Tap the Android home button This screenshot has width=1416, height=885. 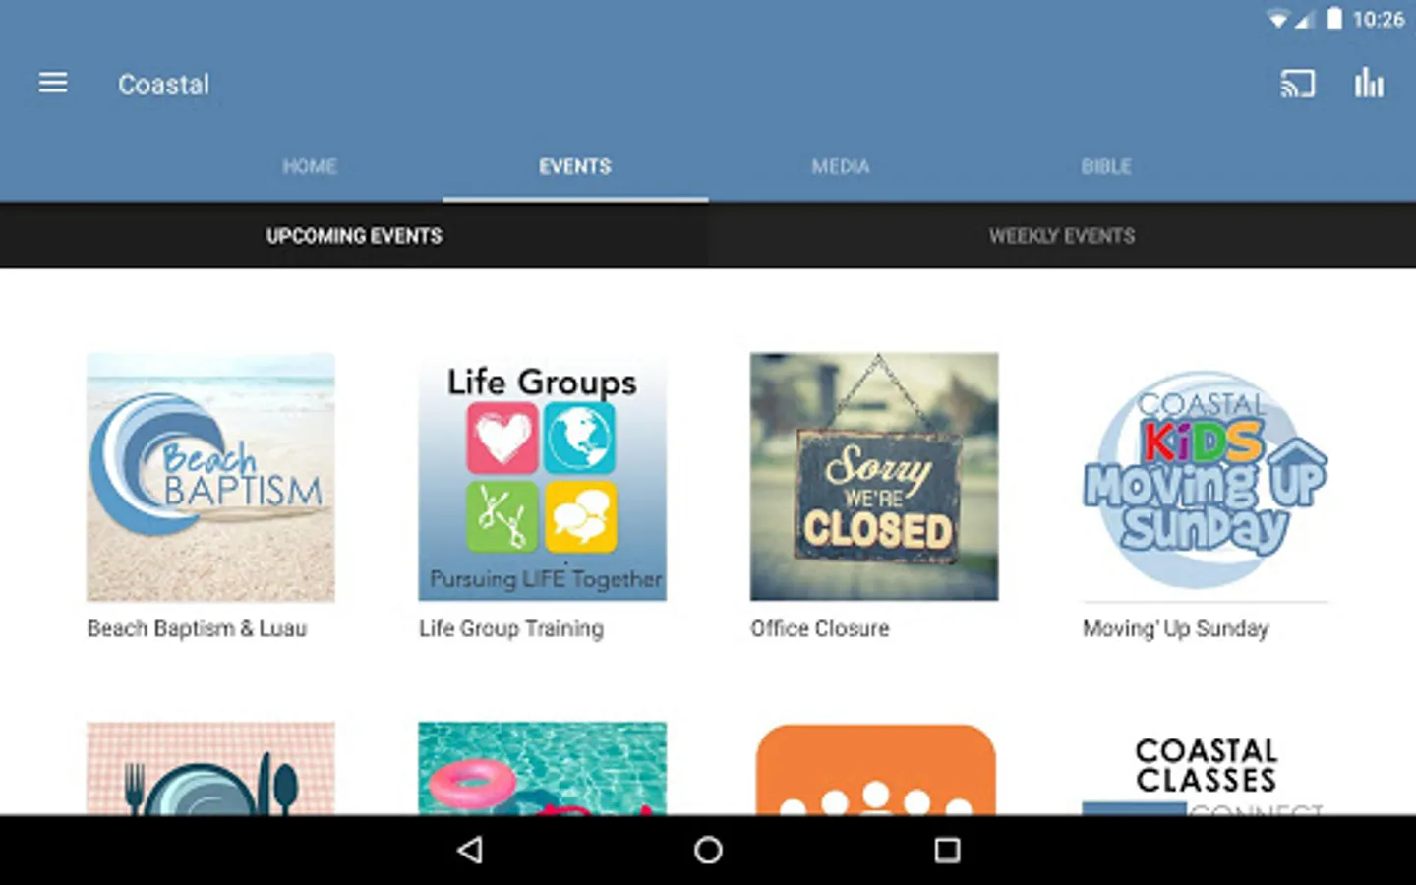pos(708,850)
